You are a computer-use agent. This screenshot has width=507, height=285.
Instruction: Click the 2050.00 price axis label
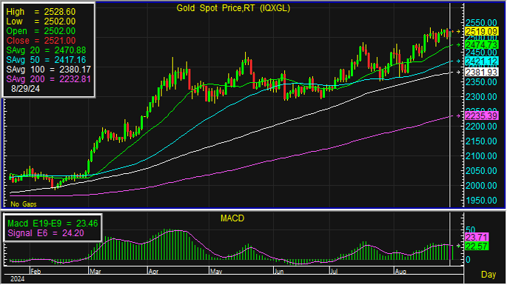point(481,171)
